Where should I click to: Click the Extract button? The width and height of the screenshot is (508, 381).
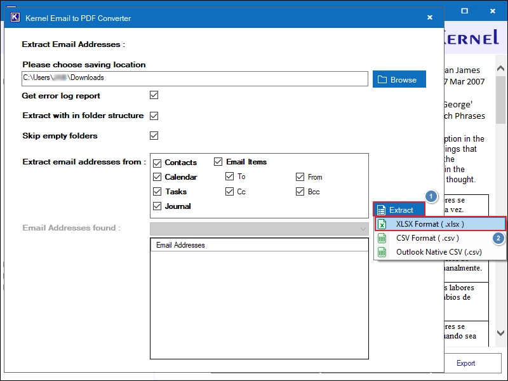tap(399, 210)
